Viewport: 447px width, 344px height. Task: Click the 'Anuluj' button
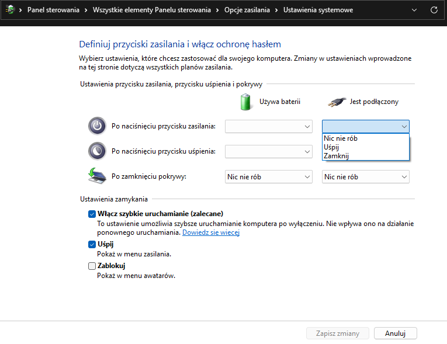[x=396, y=333]
